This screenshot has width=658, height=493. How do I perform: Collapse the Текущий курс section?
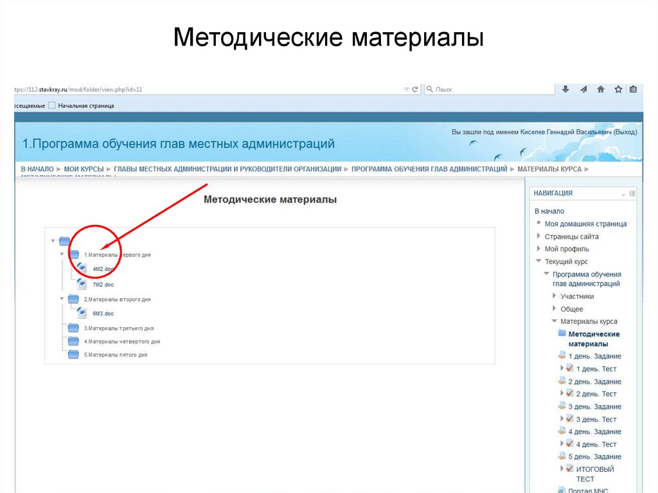tap(539, 261)
